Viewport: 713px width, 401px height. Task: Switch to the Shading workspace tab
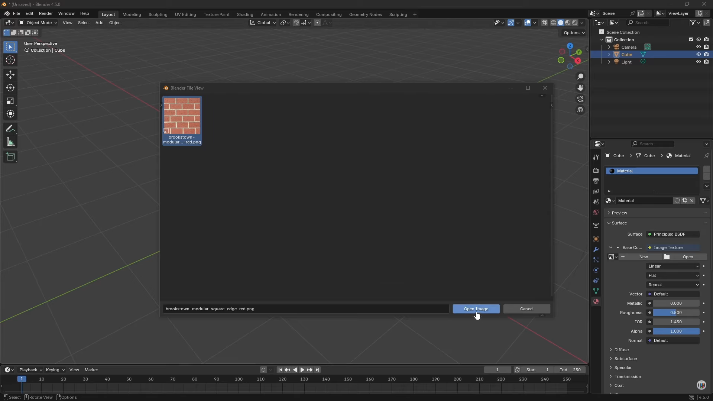245,14
